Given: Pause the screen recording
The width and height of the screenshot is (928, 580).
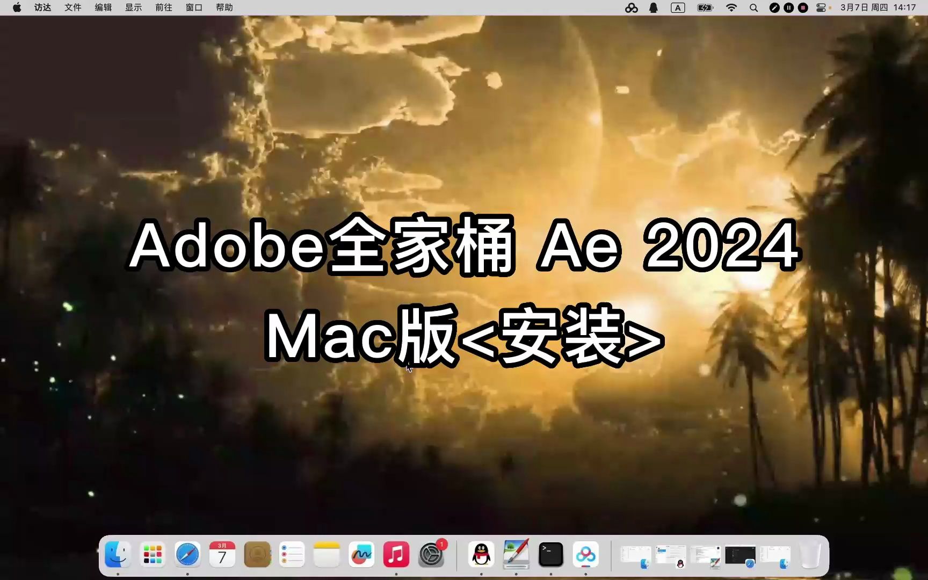Looking at the screenshot, I should point(788,8).
